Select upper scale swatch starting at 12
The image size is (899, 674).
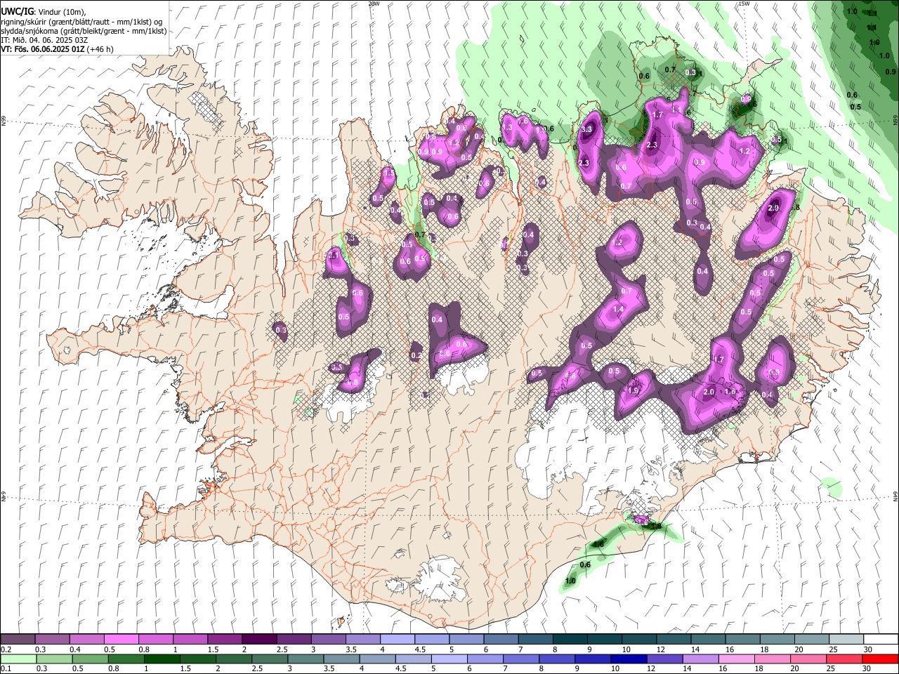tap(674, 640)
